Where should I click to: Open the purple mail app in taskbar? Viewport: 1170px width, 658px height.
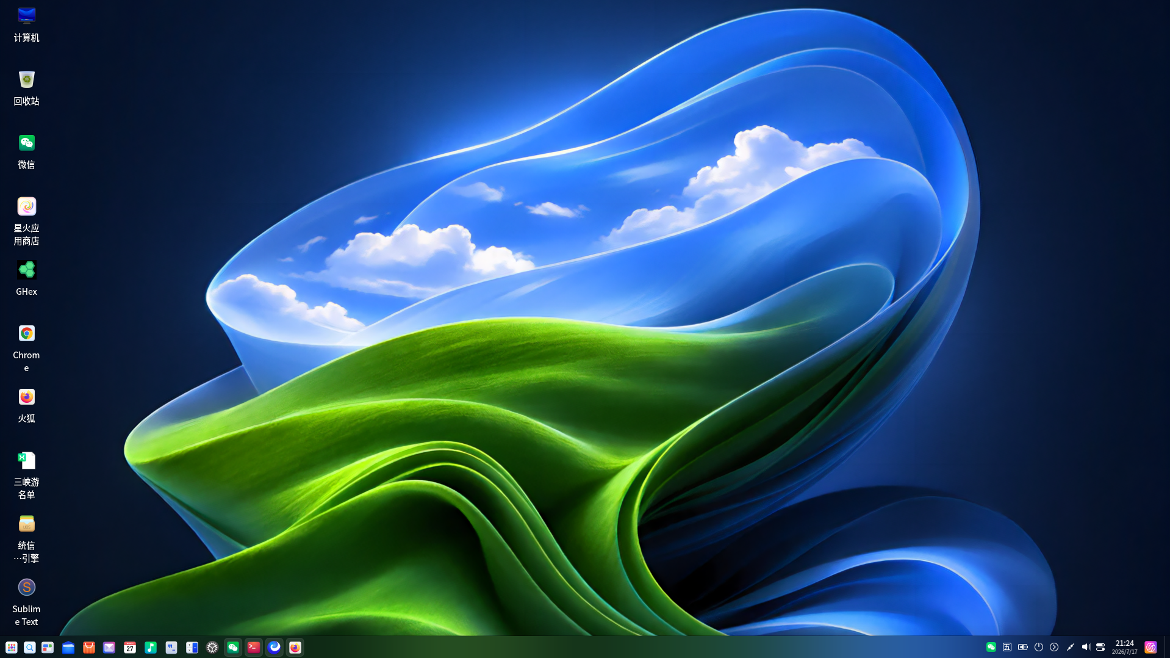coord(109,648)
